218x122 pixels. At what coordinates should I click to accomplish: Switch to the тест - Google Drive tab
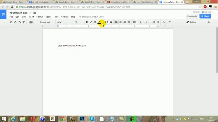[145, 2]
